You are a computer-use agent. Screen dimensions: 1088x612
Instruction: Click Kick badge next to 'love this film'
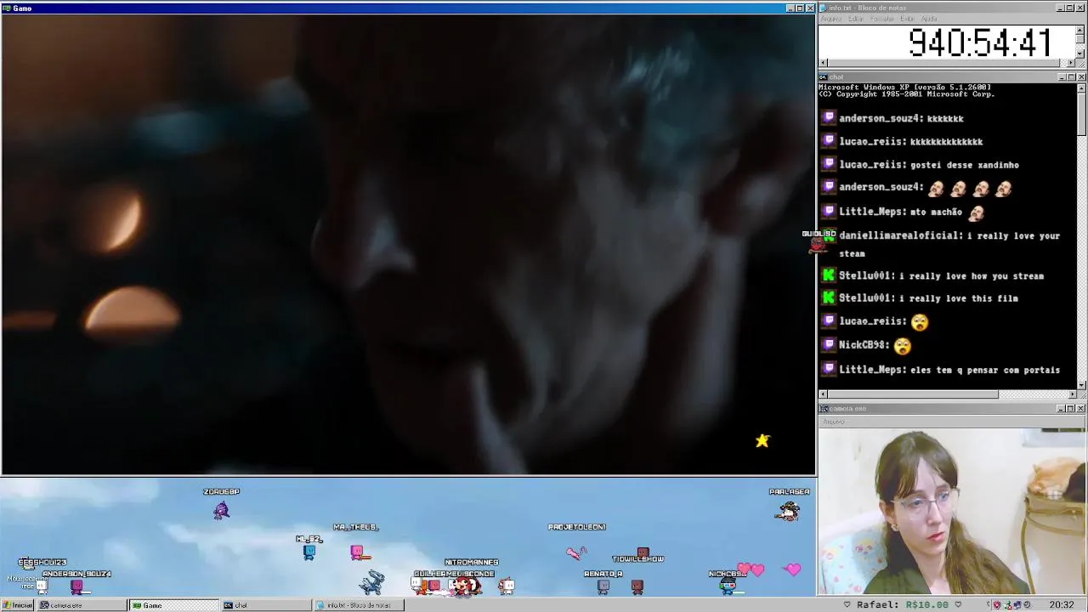point(829,297)
